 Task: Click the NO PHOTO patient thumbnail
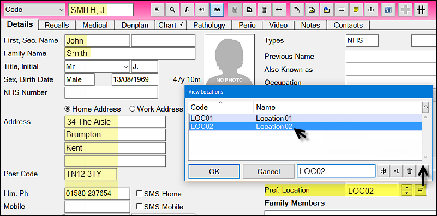point(230,59)
